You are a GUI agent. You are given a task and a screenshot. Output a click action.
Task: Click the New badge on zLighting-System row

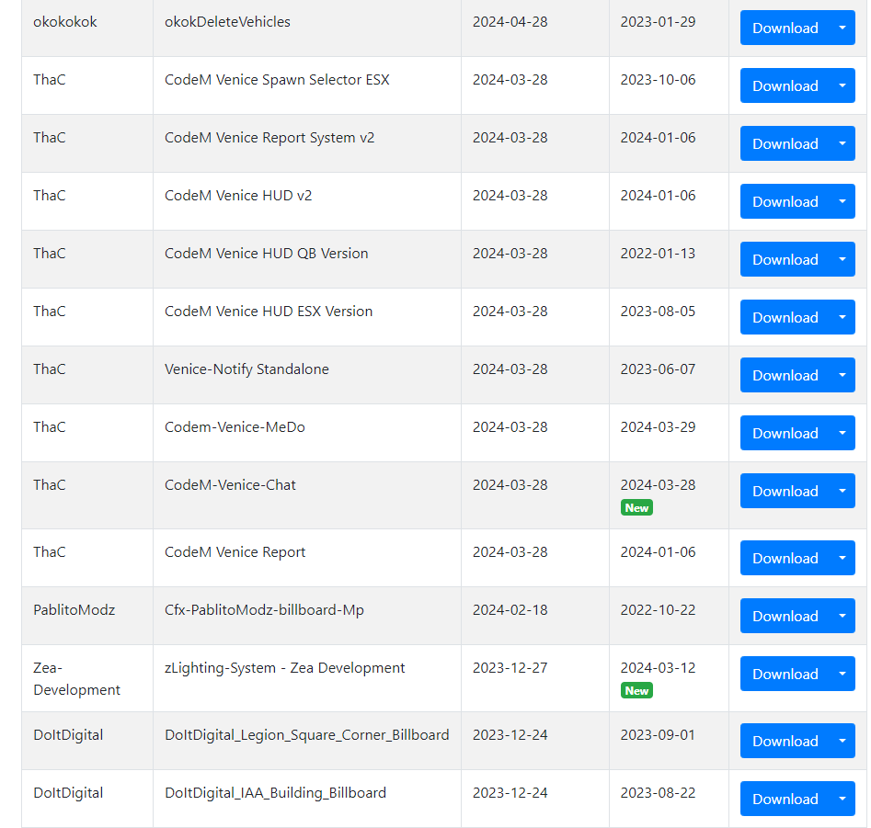[636, 690]
